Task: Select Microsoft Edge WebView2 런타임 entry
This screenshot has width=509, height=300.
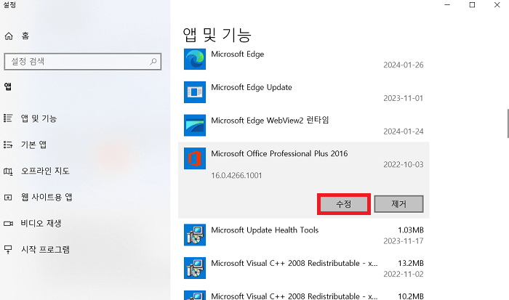Action: pyautogui.click(x=270, y=121)
